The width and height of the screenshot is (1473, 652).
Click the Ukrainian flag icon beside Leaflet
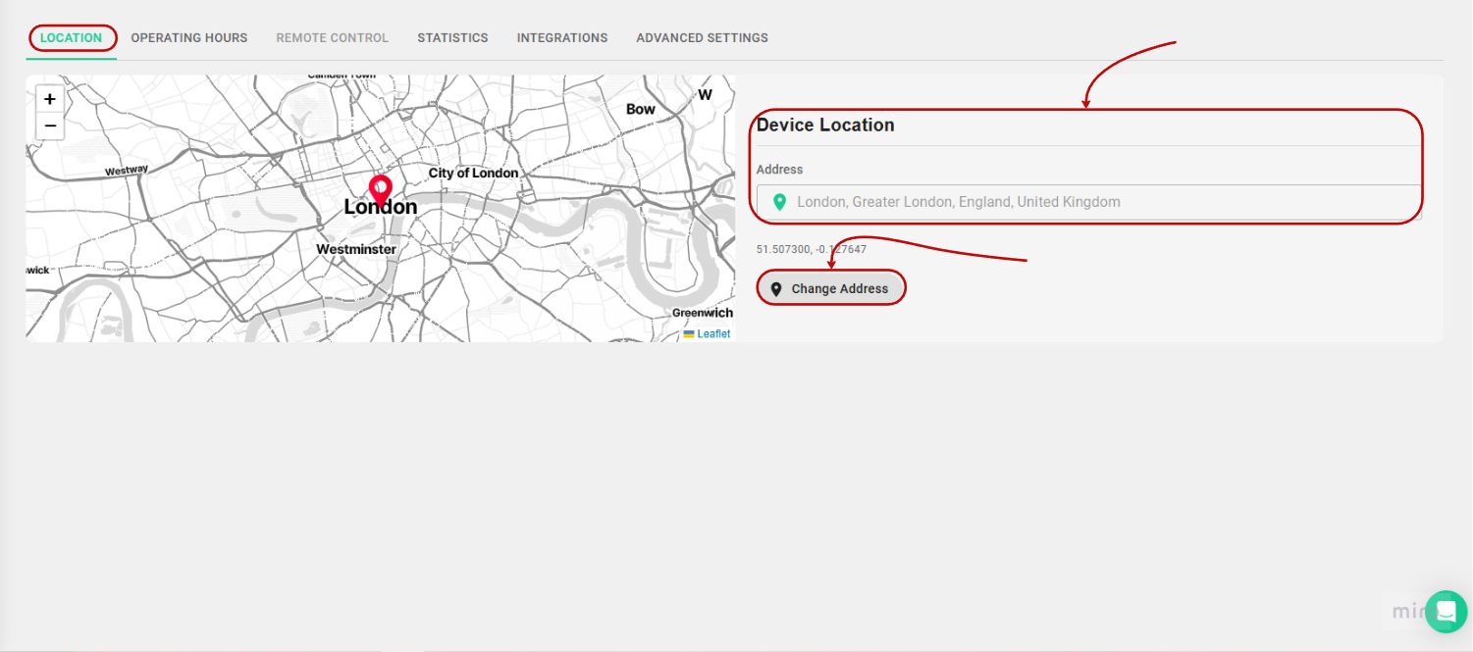tap(687, 333)
